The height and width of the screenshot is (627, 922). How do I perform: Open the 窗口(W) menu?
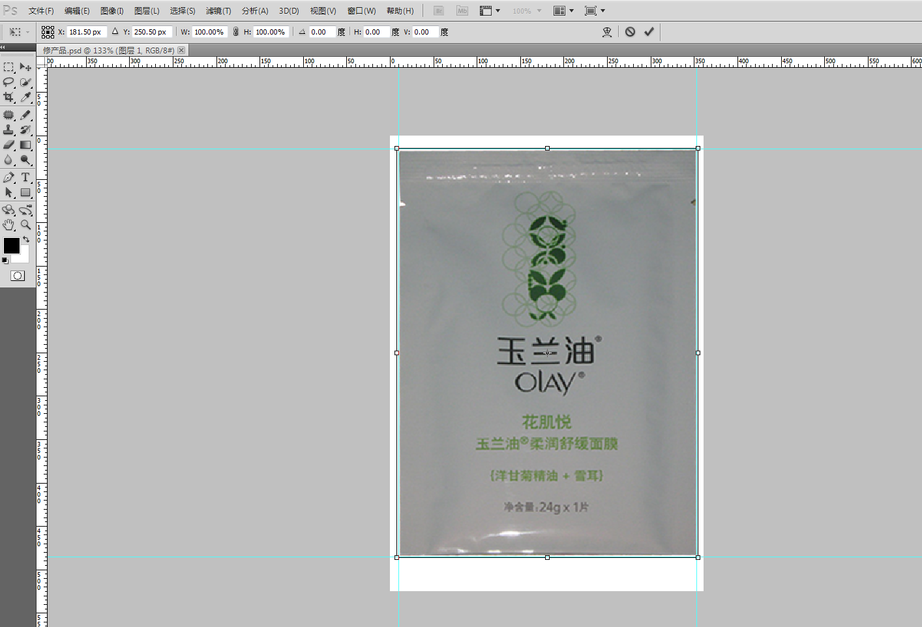click(x=362, y=11)
